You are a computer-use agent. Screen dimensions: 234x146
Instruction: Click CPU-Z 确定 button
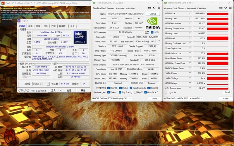pos(83,90)
